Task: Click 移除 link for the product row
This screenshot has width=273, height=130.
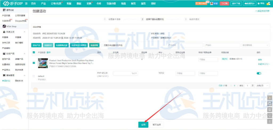Action: pyautogui.click(x=260, y=60)
